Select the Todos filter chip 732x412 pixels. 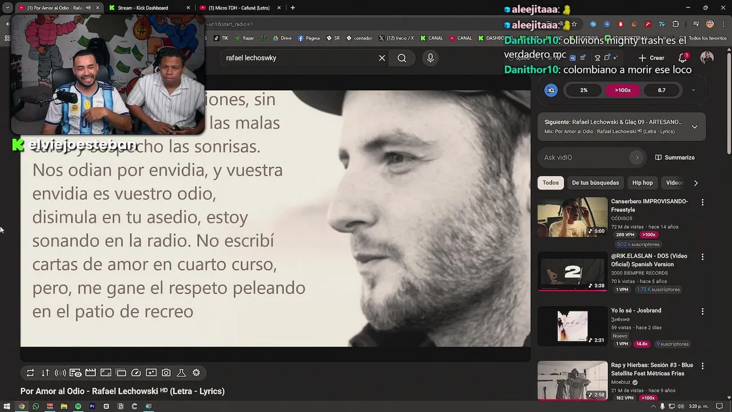pyautogui.click(x=551, y=183)
